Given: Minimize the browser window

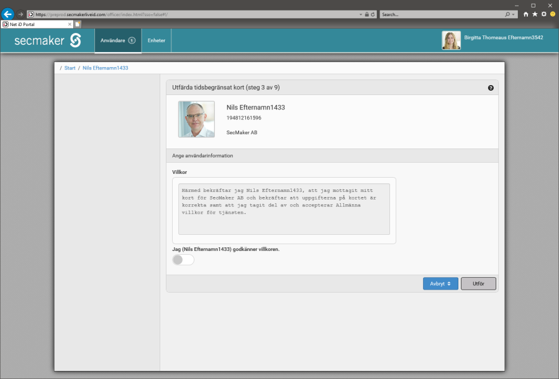Looking at the screenshot, I should click(x=517, y=6).
